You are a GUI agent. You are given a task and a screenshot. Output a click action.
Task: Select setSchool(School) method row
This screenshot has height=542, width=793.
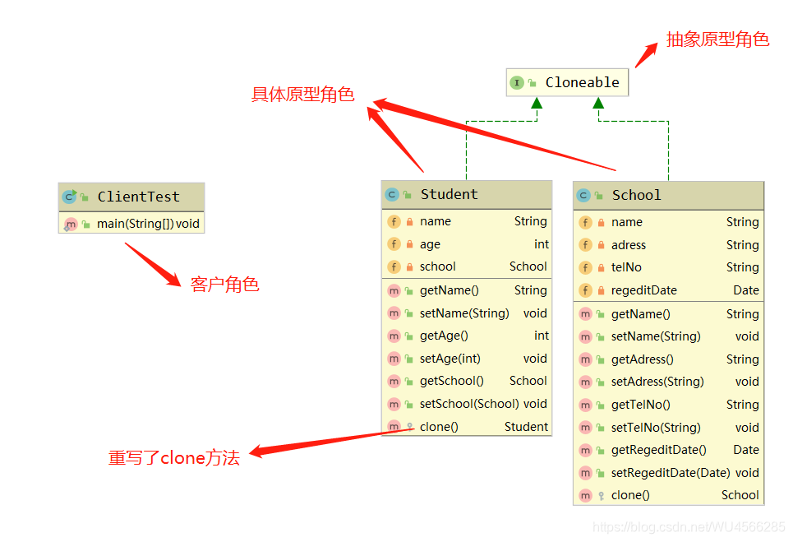click(466, 404)
